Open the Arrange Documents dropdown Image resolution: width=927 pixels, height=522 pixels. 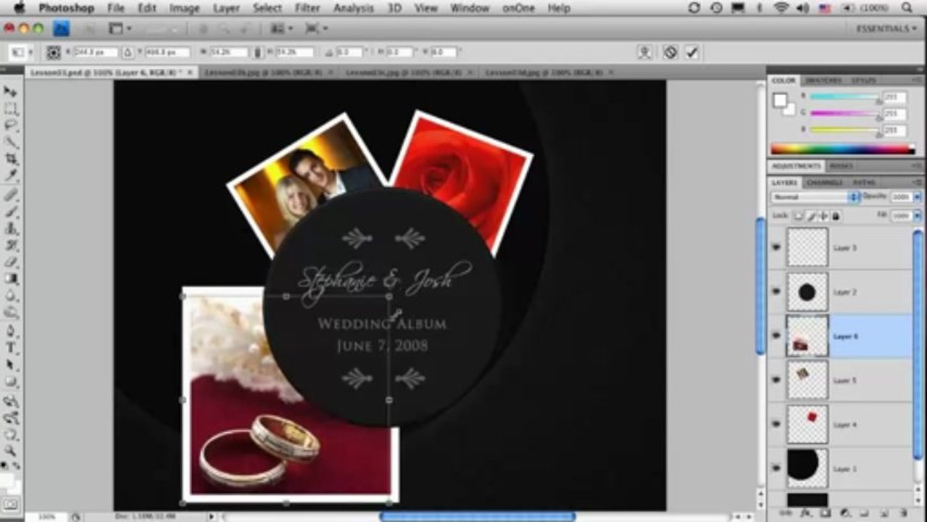281,28
